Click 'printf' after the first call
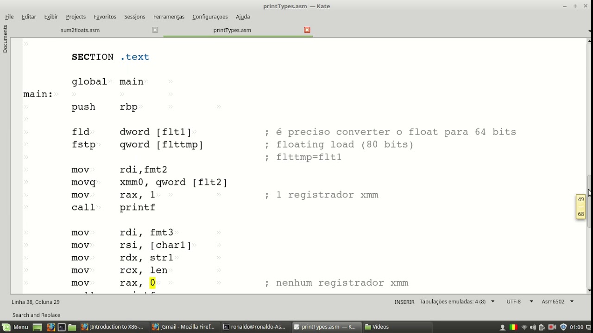 click(138, 208)
